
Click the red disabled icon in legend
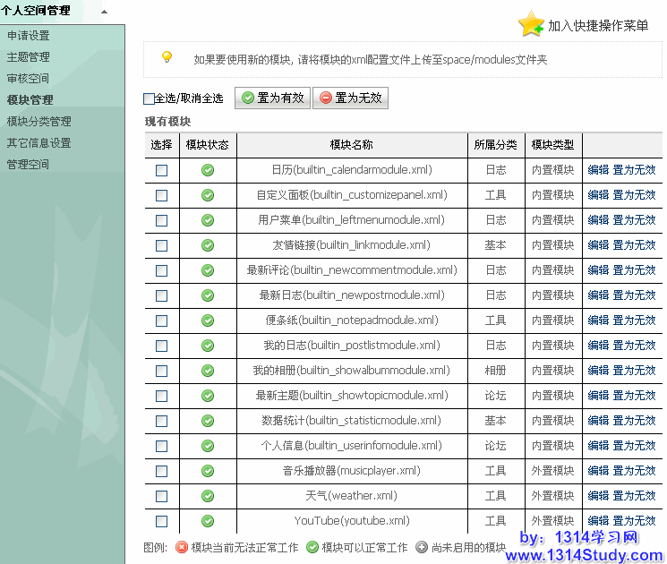point(181,547)
